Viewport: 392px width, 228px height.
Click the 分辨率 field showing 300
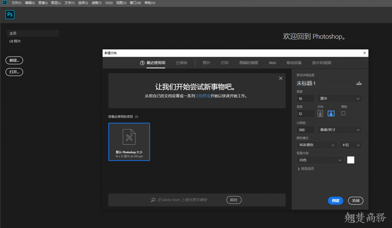pyautogui.click(x=306, y=130)
